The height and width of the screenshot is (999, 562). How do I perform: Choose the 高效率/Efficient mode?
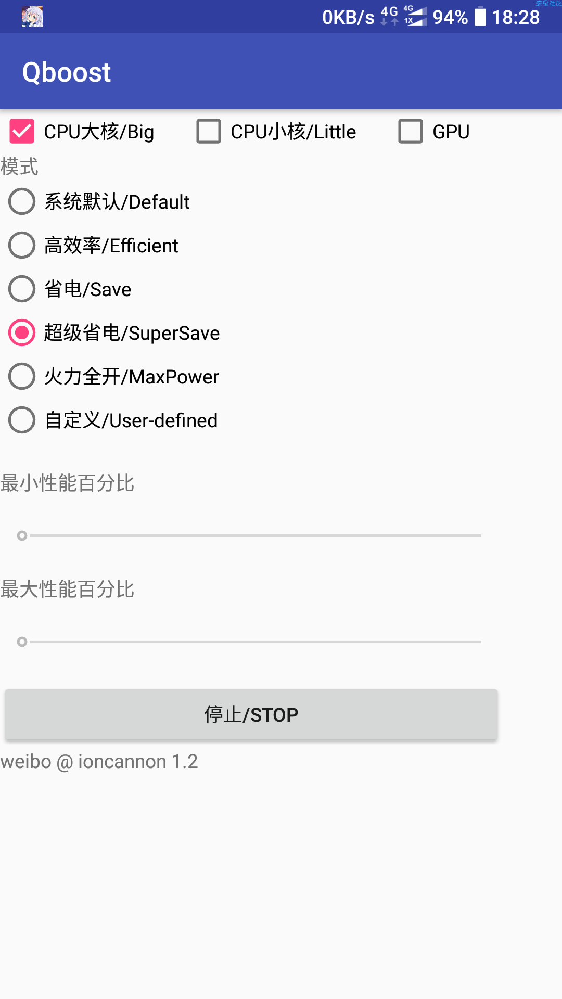pyautogui.click(x=94, y=246)
